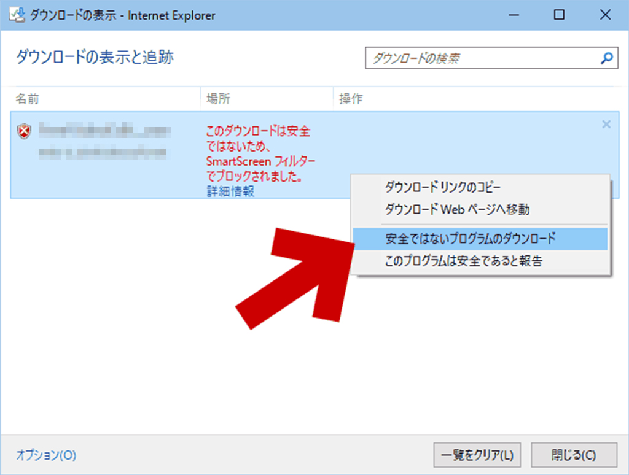The image size is (629, 475).
Task: Select 安全ではないプログラムのダウンロード menu entry
Action: point(480,239)
